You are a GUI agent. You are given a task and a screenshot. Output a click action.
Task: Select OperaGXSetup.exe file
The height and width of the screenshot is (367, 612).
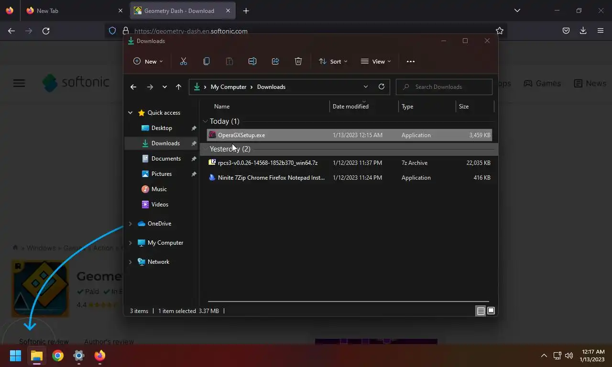tap(350, 135)
